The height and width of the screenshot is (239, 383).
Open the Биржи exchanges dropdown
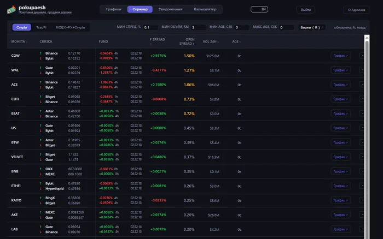[311, 27]
